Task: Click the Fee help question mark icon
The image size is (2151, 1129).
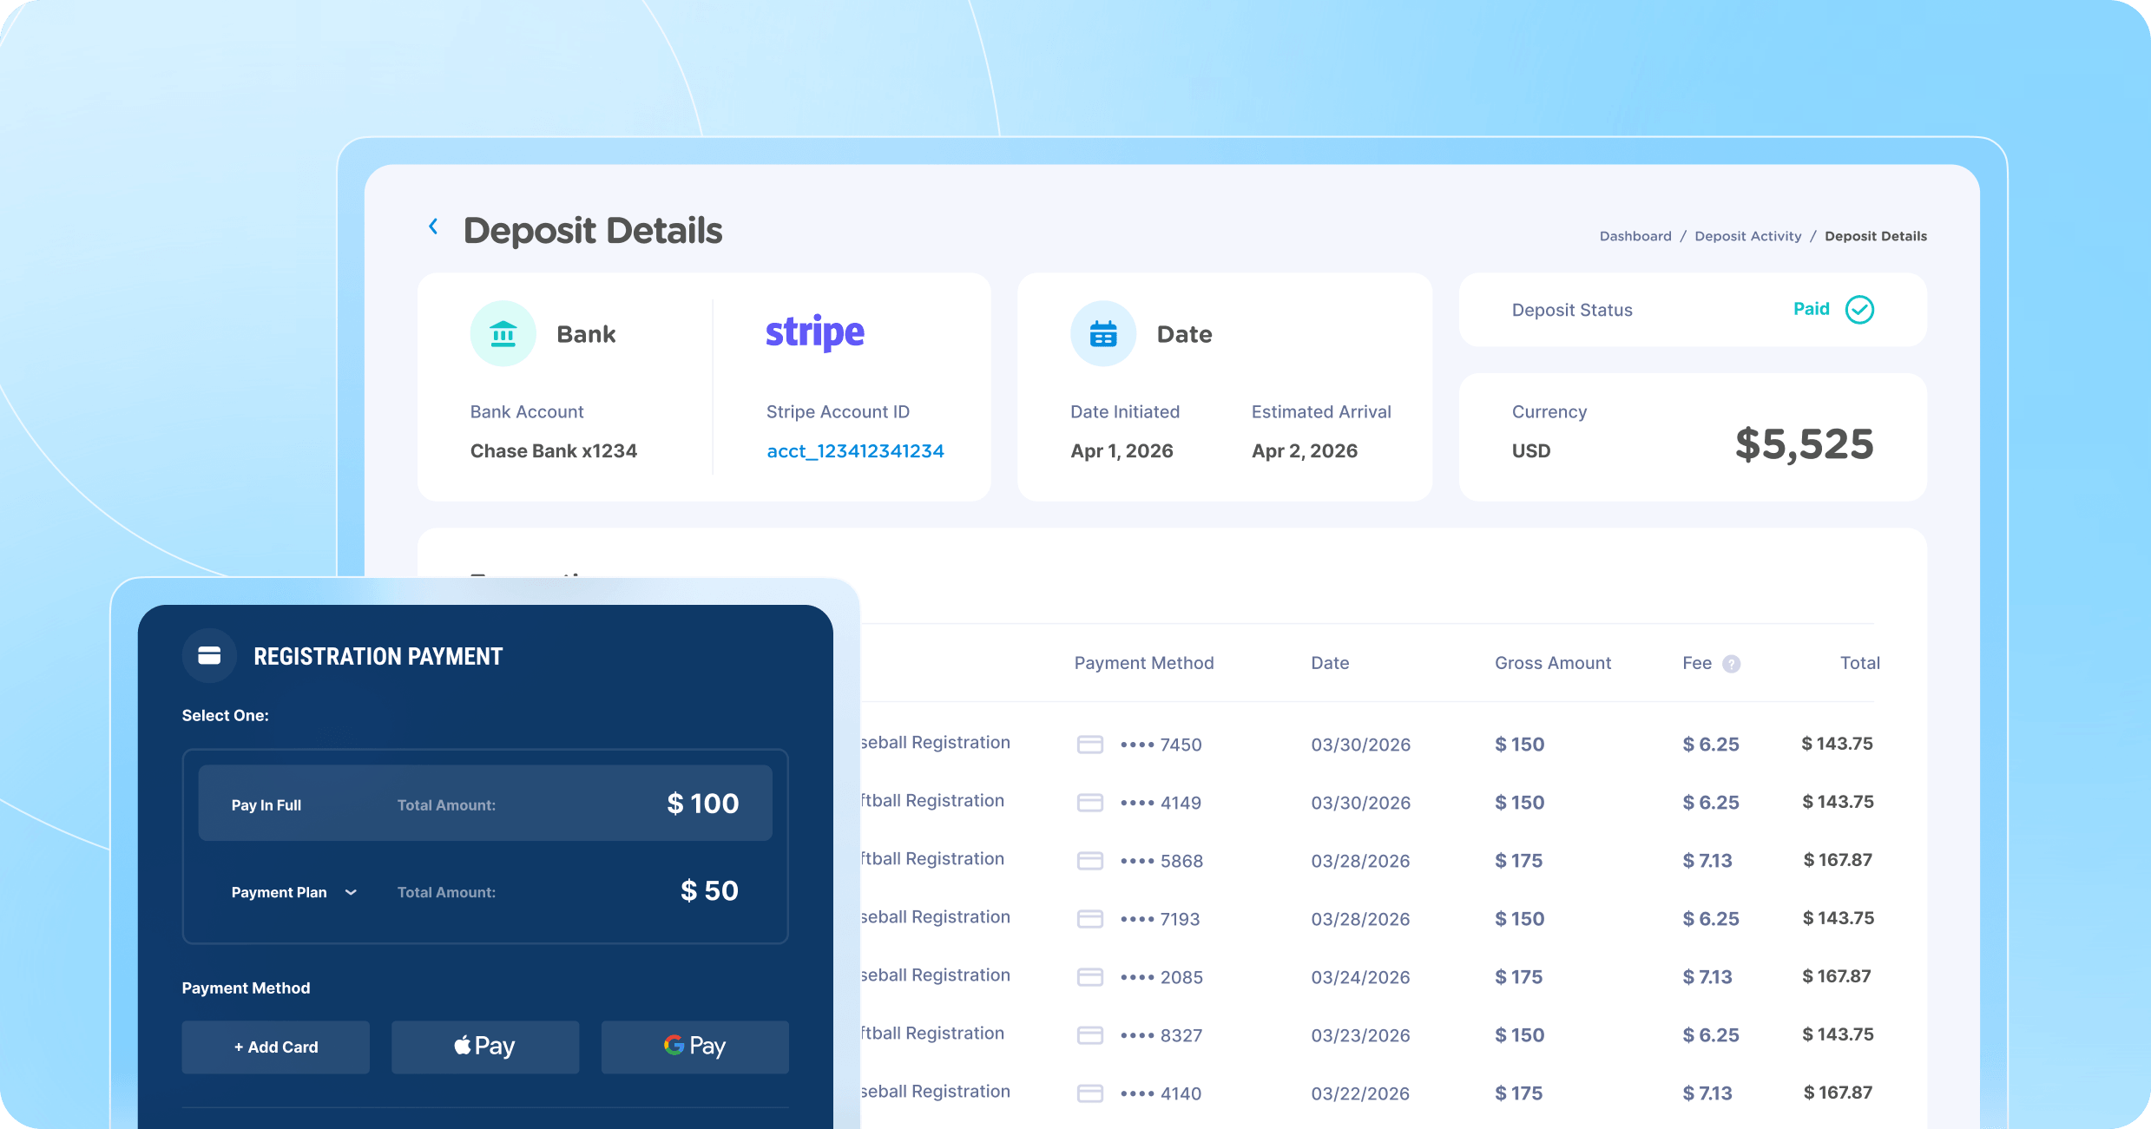Action: coord(1732,664)
